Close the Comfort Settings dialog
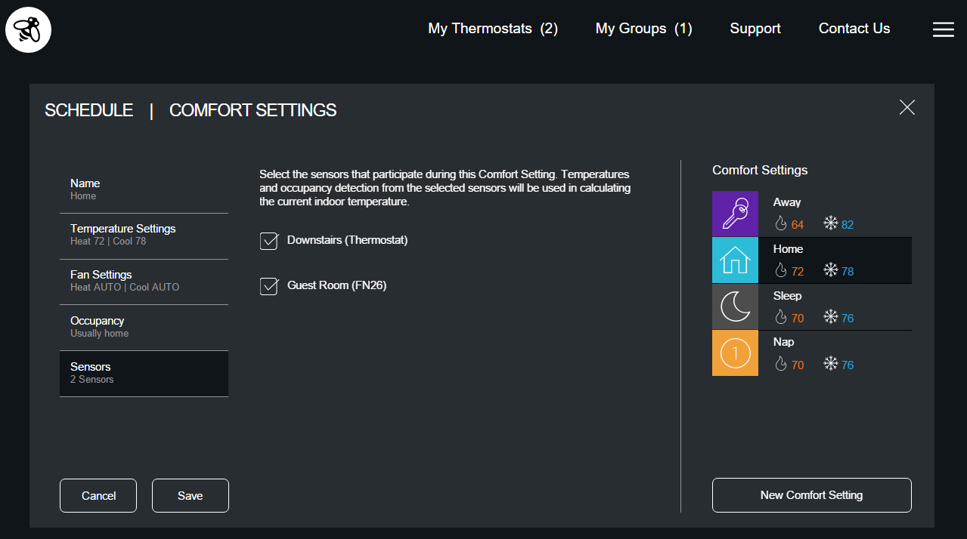The image size is (967, 539). click(x=907, y=108)
